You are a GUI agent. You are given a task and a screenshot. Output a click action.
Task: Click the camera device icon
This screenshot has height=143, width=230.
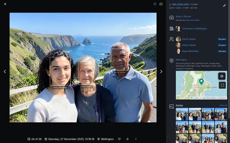coord(171,18)
